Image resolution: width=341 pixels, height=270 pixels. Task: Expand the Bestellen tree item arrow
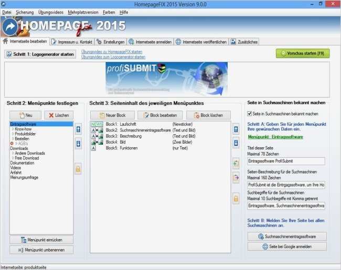click(13, 139)
